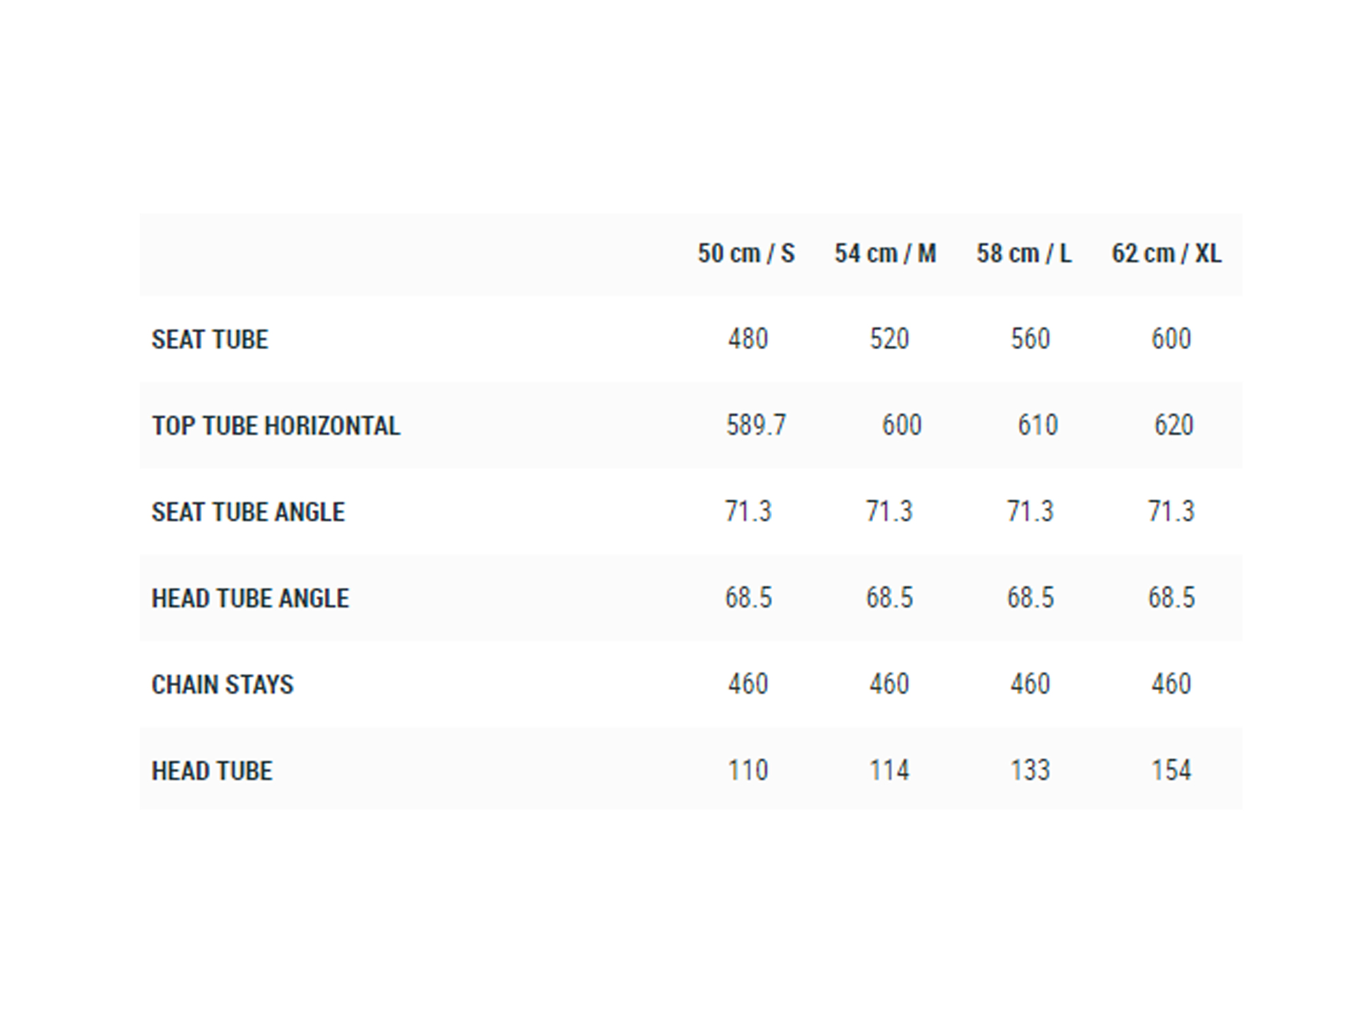Select the HEAD TUBE ANGLE row label
Image resolution: width=1364 pixels, height=1023 pixels.
coord(250,598)
